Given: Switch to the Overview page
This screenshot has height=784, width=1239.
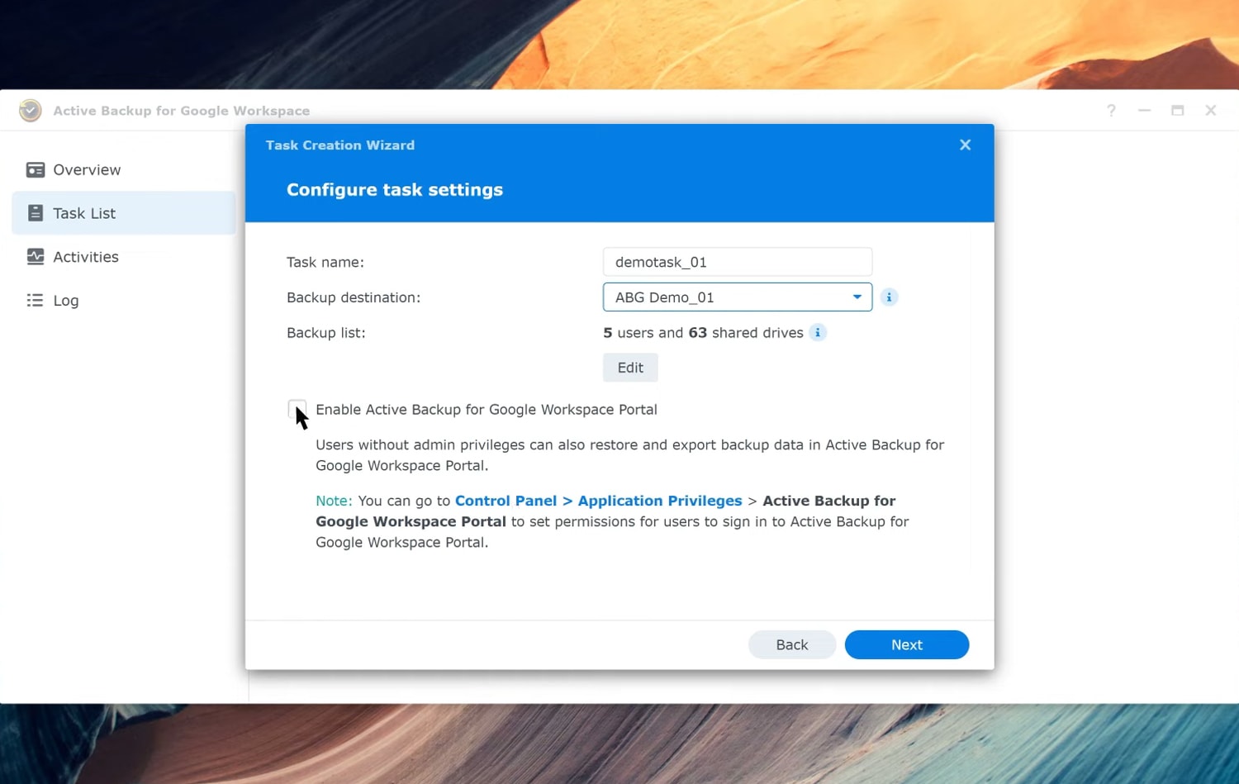Looking at the screenshot, I should pyautogui.click(x=86, y=169).
